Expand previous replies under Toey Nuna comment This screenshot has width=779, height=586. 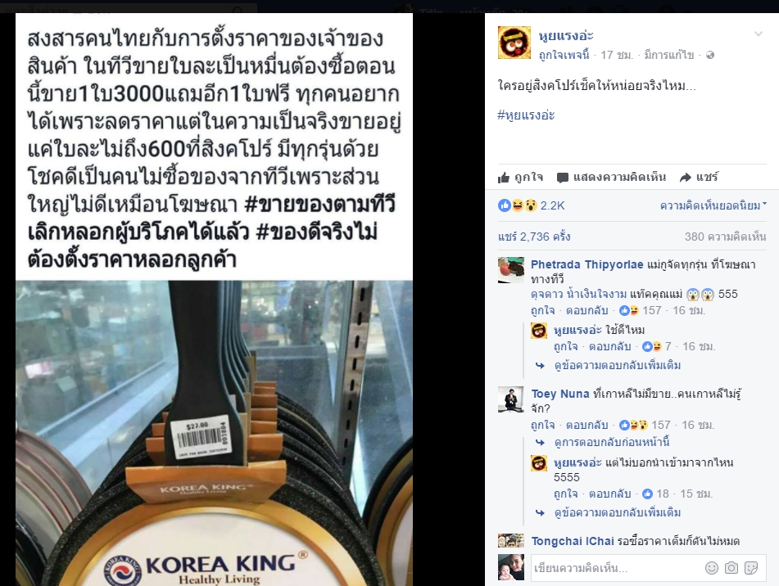(612, 442)
